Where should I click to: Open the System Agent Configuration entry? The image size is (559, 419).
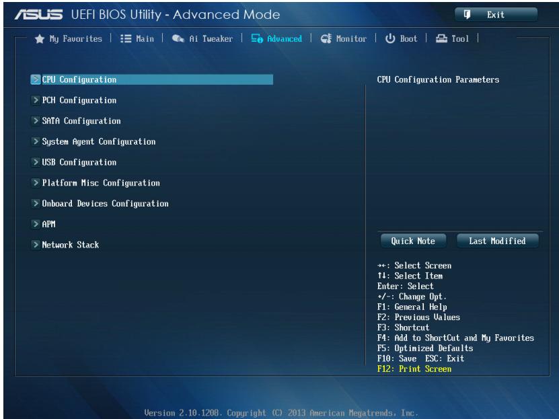99,141
